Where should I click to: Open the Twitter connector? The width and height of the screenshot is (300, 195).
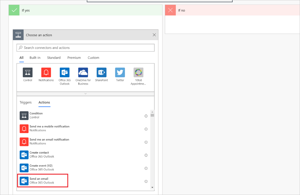pos(120,72)
